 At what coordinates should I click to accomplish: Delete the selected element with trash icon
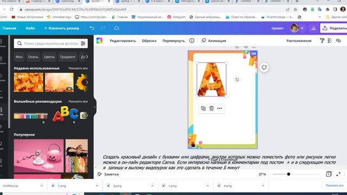pos(211,108)
